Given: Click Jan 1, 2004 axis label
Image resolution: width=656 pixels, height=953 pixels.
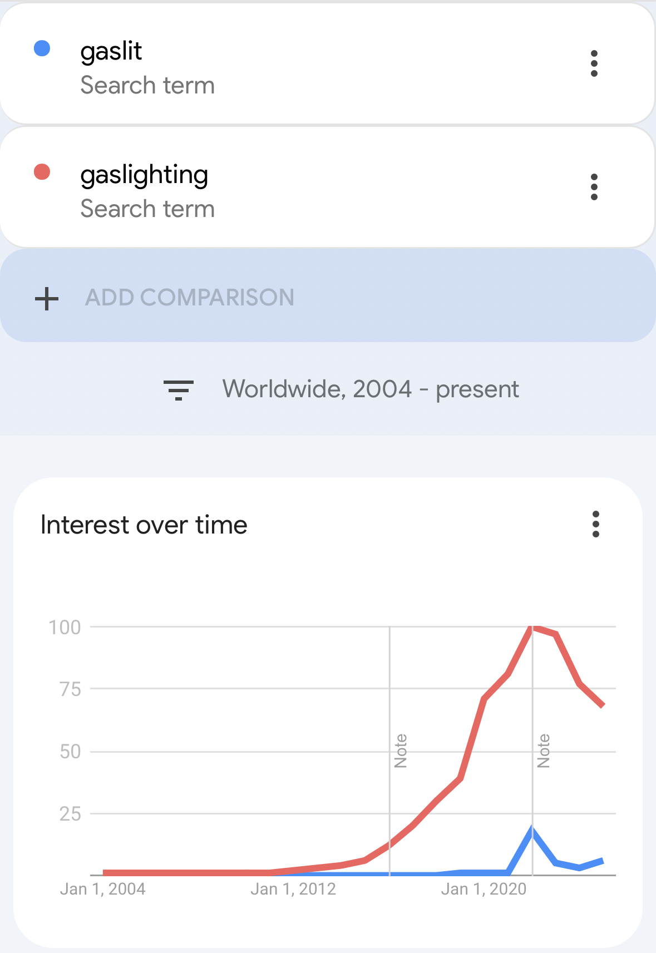Looking at the screenshot, I should [103, 889].
